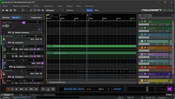Toggle automation icon on BackingVocals track
The width and height of the screenshot is (175, 99).
point(31,56)
